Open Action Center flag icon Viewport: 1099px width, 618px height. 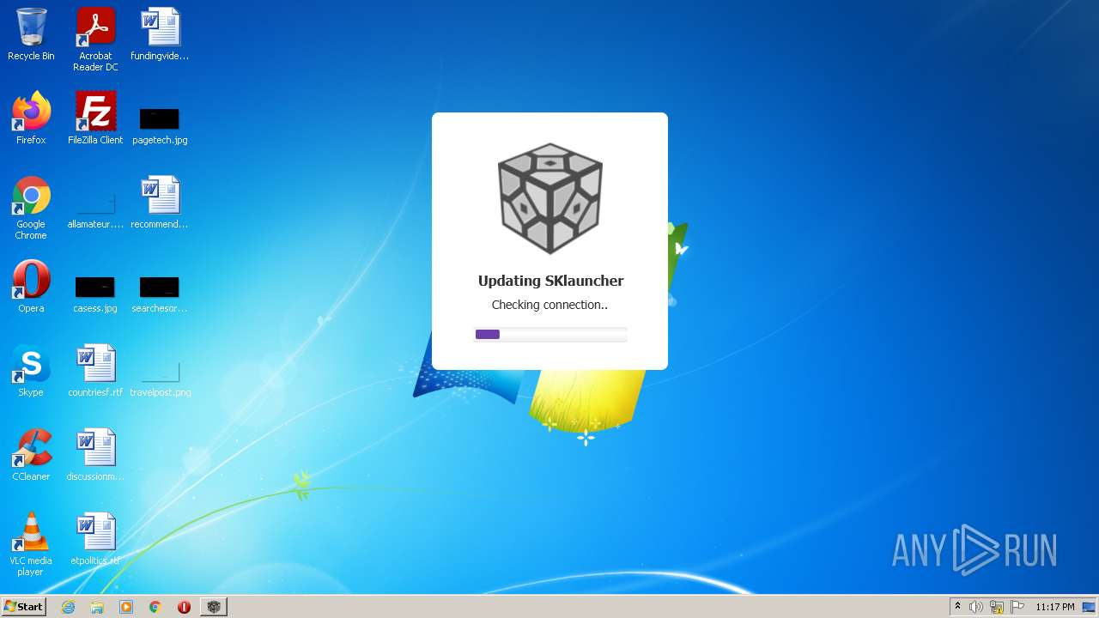1017,607
